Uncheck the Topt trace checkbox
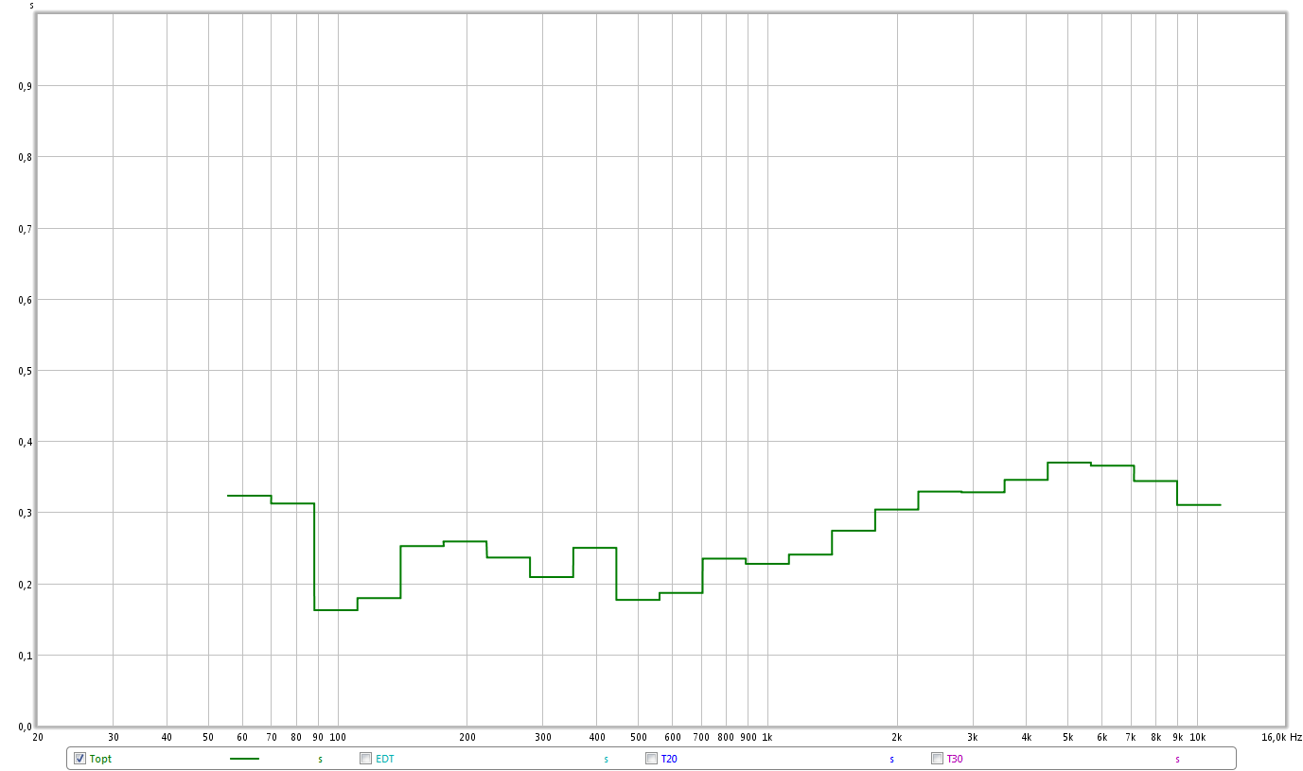The width and height of the screenshot is (1303, 771). (80, 758)
